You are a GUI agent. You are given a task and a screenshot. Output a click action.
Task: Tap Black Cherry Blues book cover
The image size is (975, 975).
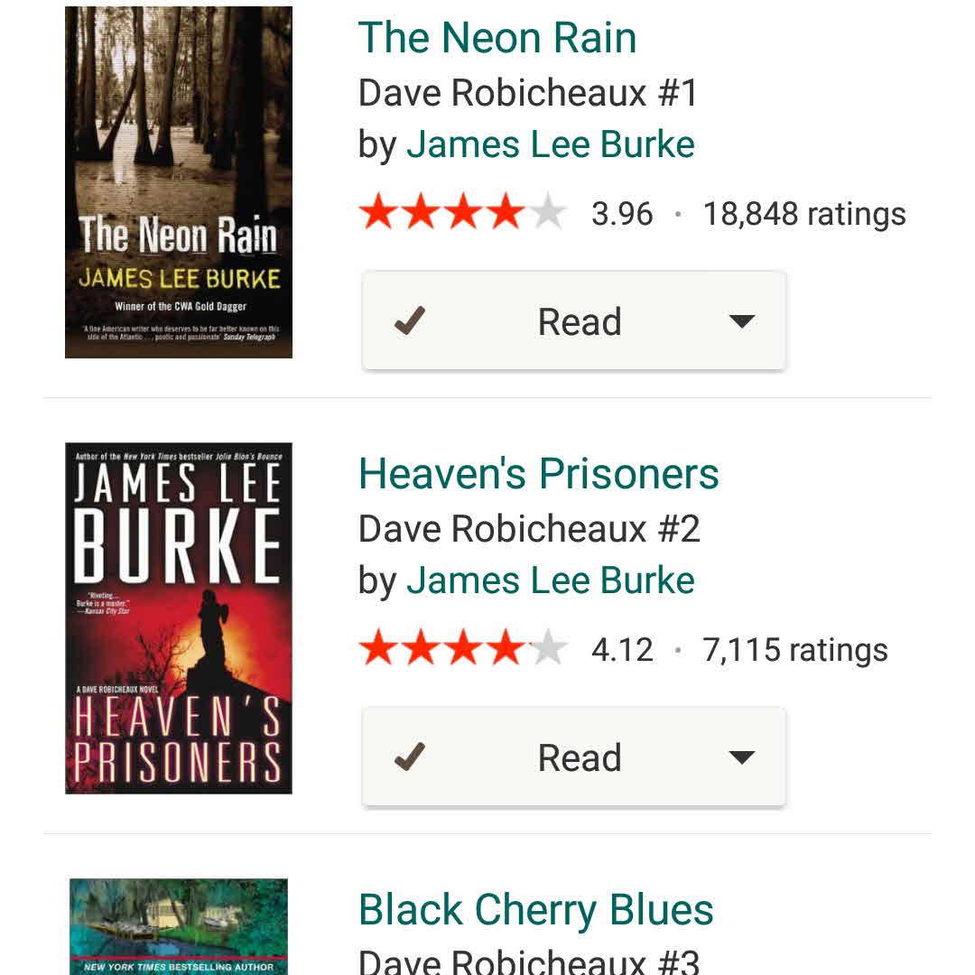(x=179, y=926)
